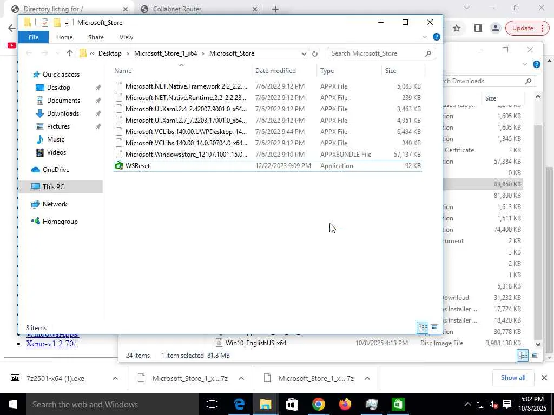Open Firefox from the taskbar
The image size is (554, 415).
pyautogui.click(x=345, y=404)
